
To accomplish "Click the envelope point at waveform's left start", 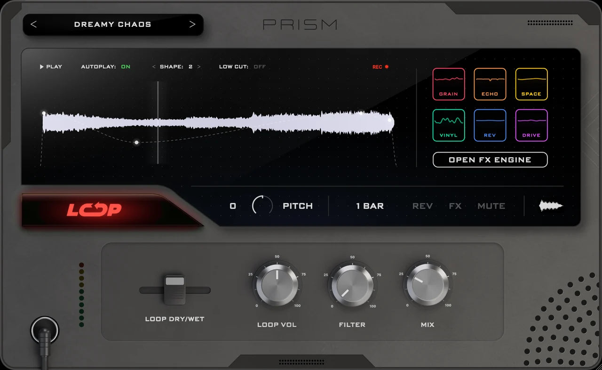I will (x=44, y=113).
